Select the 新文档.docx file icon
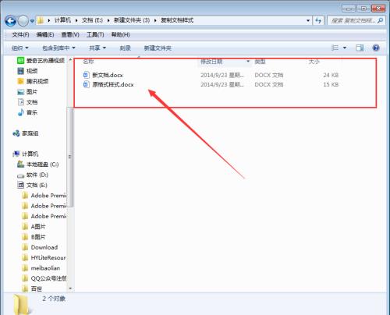 (x=86, y=75)
